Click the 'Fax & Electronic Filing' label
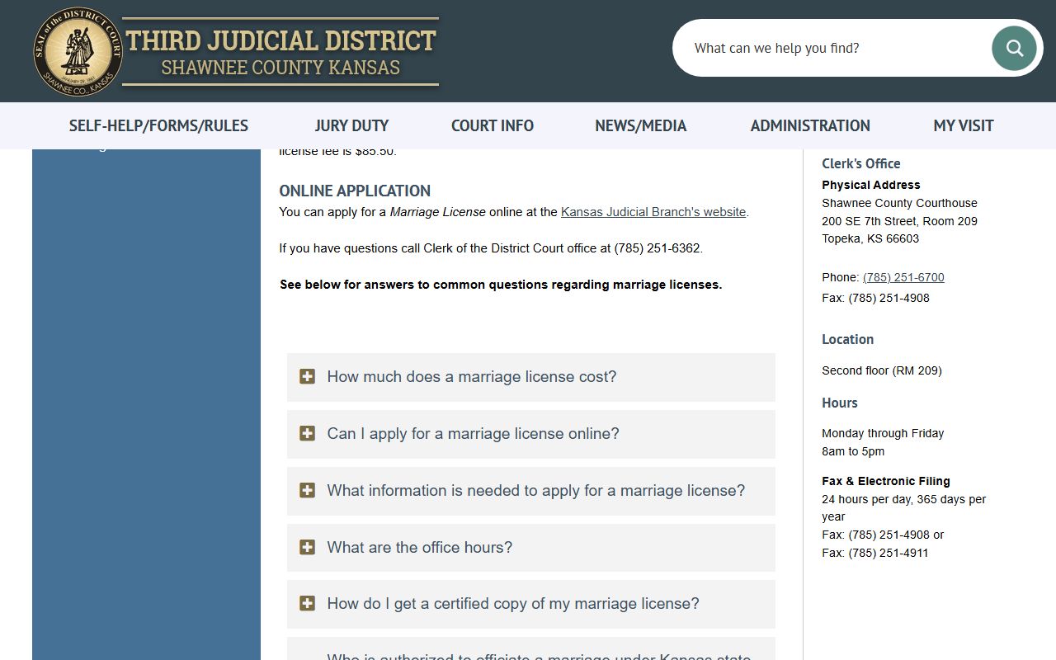The height and width of the screenshot is (660, 1056). pyautogui.click(x=885, y=481)
